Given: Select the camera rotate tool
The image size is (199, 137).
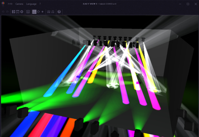Looking at the screenshot, I should coord(38,12).
